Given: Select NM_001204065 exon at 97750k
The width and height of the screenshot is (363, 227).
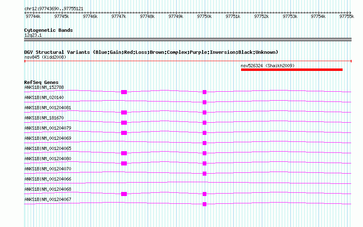Looking at the screenshot, I should 204,153.
